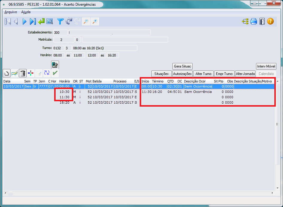
Task: Click the vertical scrollbar down arrow
Action: point(277,188)
